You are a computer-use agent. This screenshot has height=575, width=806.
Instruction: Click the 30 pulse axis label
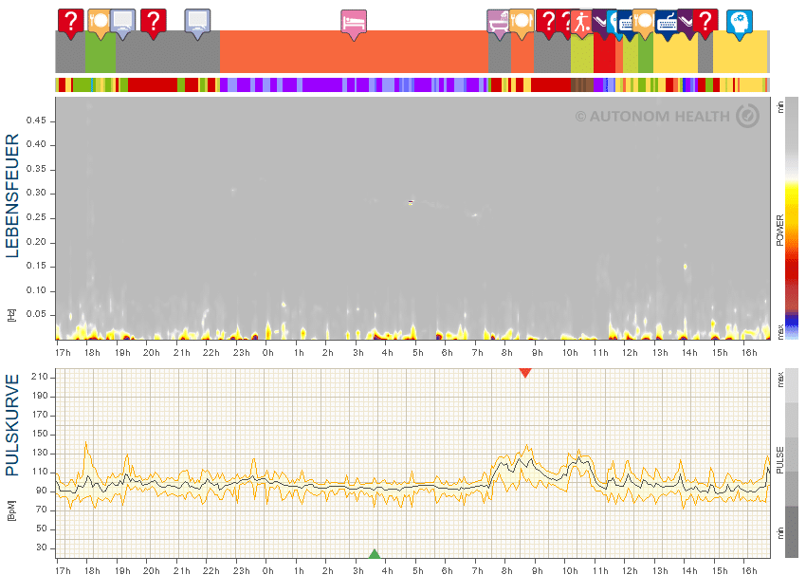click(x=42, y=547)
